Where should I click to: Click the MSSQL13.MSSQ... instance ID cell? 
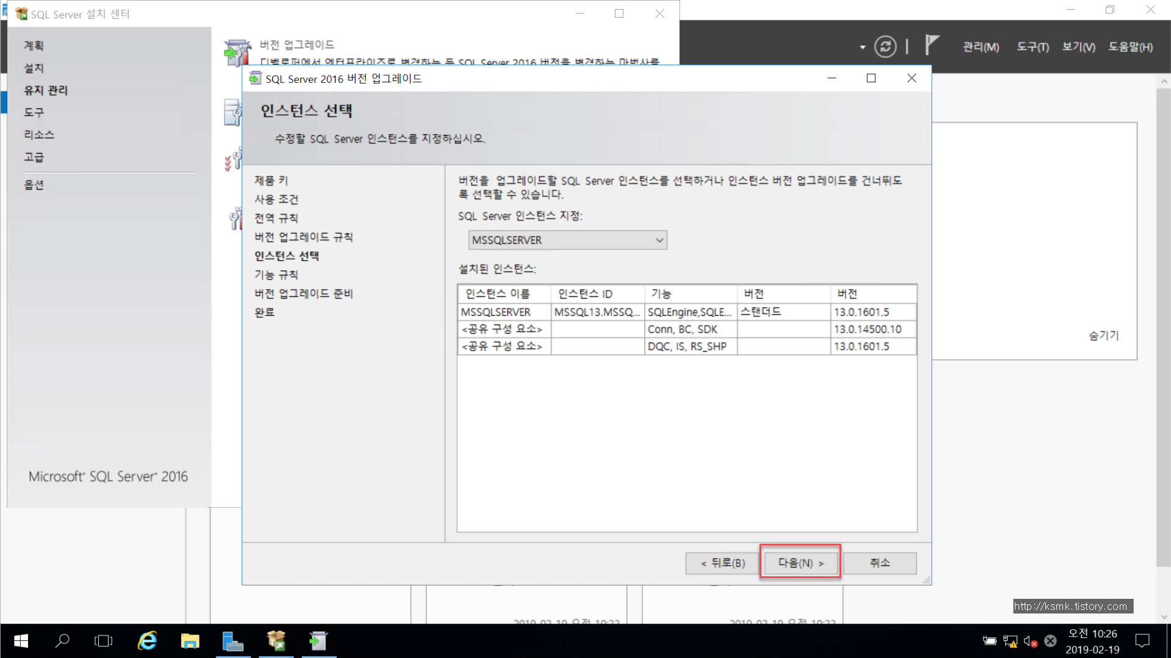pos(598,312)
